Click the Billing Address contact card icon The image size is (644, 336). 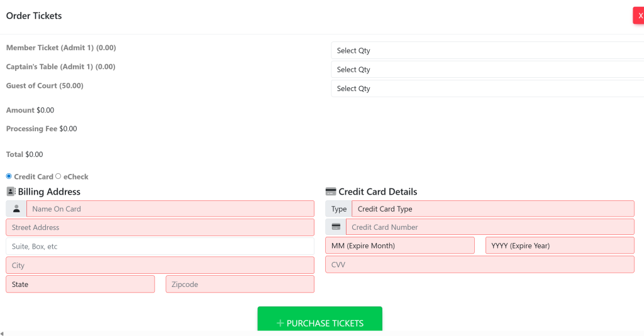click(11, 192)
